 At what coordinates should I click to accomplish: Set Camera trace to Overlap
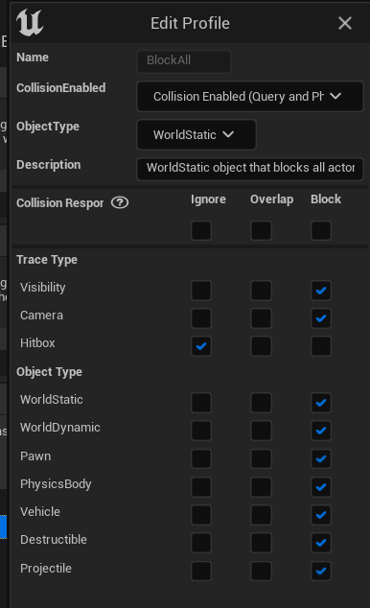coord(261,318)
